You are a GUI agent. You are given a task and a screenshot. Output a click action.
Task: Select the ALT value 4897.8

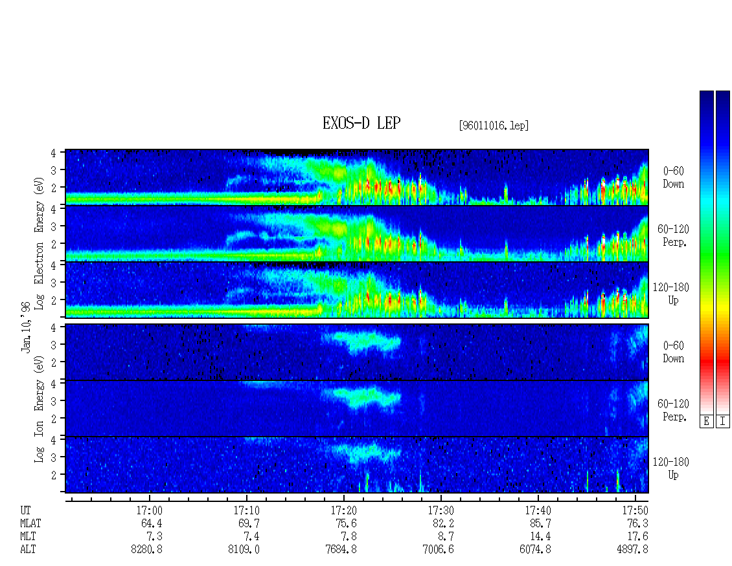(x=632, y=550)
